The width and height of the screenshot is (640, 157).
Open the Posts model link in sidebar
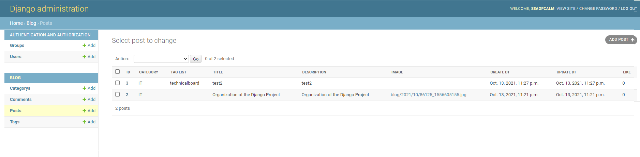pos(16,111)
